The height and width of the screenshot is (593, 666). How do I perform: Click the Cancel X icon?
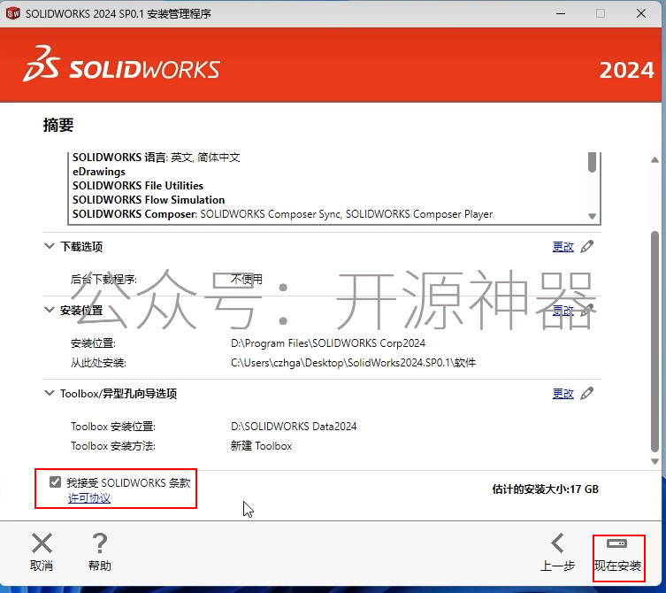click(42, 543)
